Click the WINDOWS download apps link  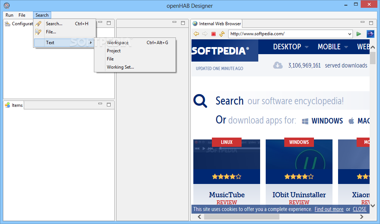coord(322,121)
